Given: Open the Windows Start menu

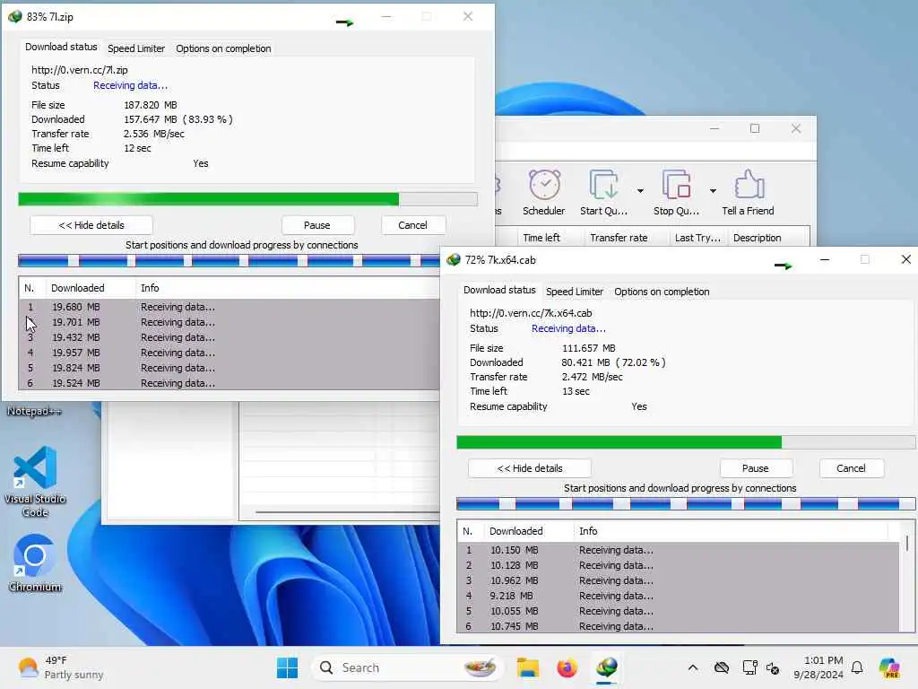Looking at the screenshot, I should (288, 667).
